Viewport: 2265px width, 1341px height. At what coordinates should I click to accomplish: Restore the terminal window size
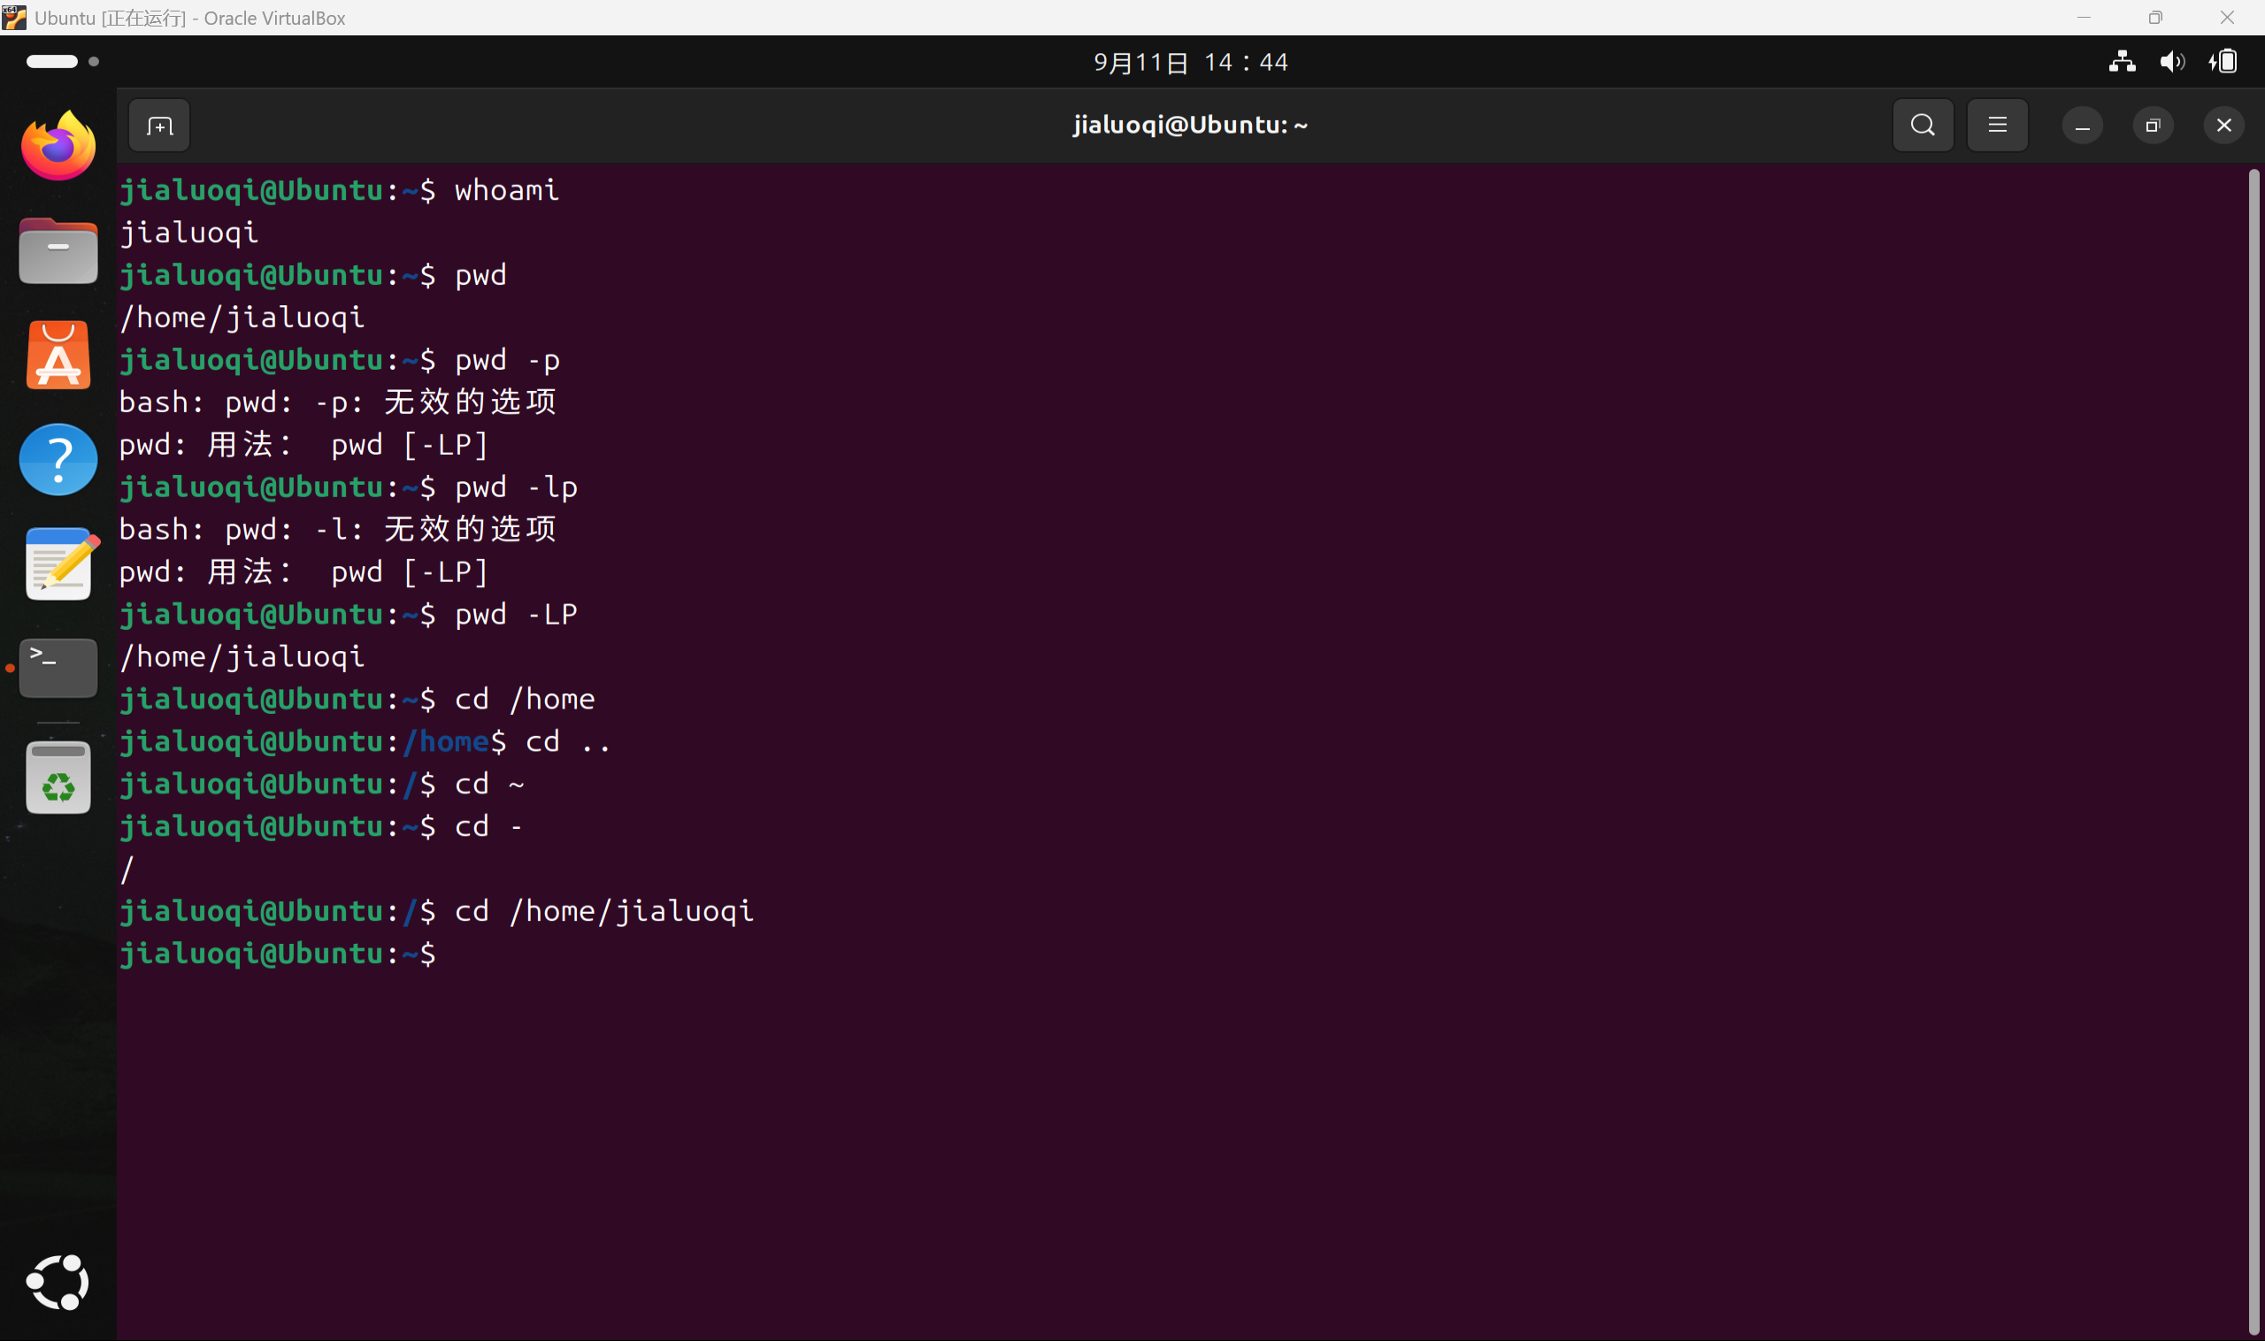pos(2152,126)
